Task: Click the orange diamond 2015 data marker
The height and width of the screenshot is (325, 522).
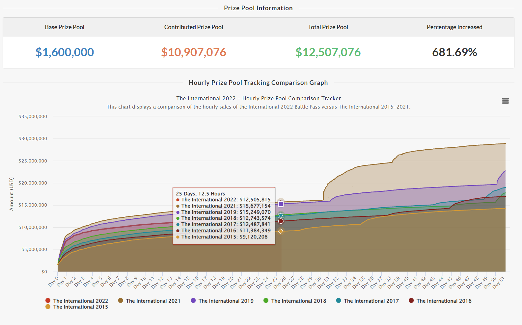Action: pyautogui.click(x=281, y=231)
